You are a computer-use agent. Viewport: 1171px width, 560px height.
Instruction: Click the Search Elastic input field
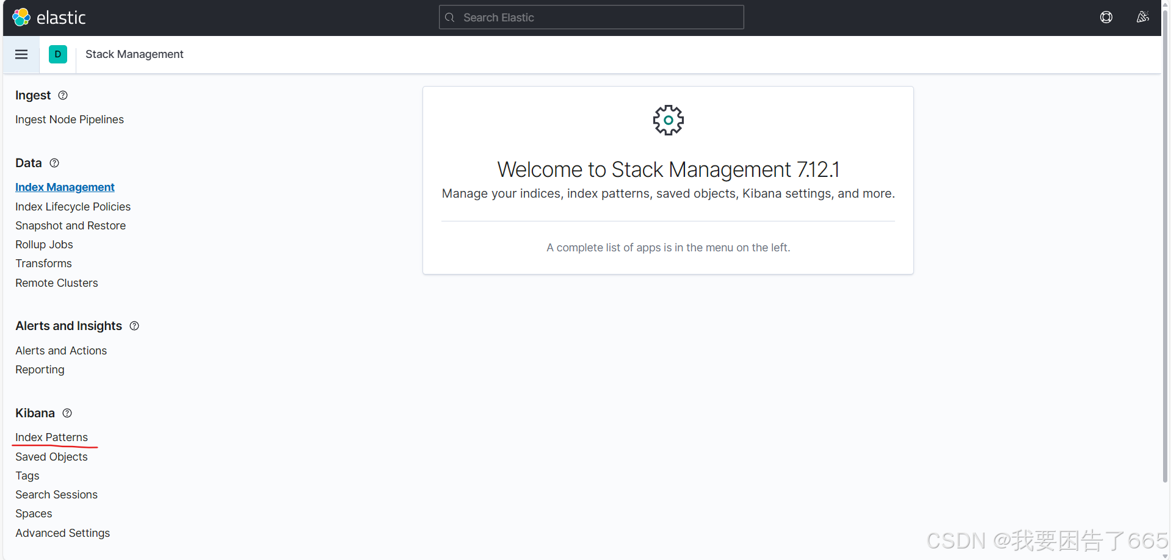(590, 17)
